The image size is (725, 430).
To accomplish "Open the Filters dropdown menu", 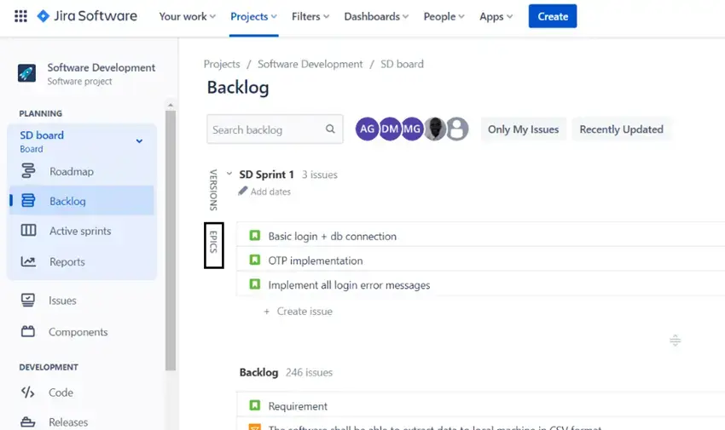I will 310,16.
